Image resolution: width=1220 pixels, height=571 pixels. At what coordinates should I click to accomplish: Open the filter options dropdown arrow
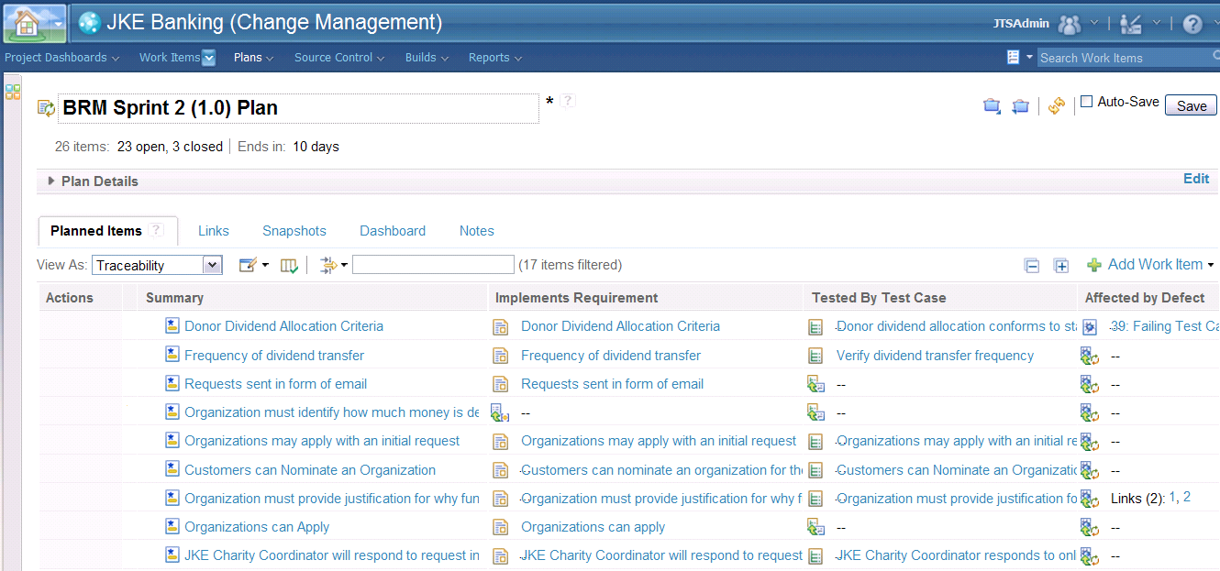pyautogui.click(x=344, y=265)
